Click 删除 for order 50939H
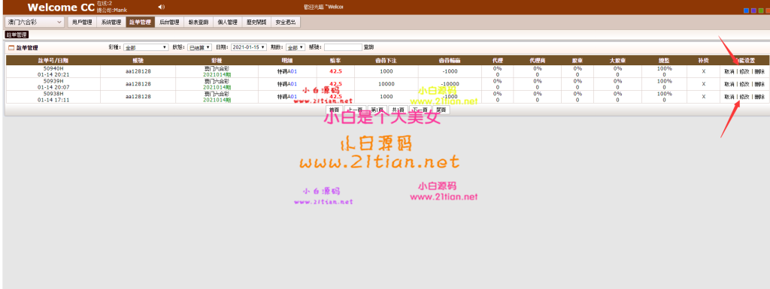 click(x=759, y=84)
